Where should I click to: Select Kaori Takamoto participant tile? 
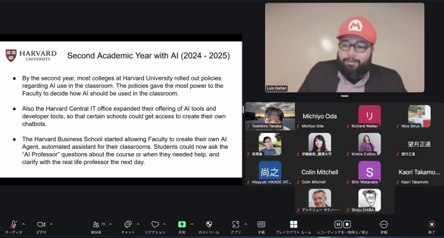click(419, 172)
